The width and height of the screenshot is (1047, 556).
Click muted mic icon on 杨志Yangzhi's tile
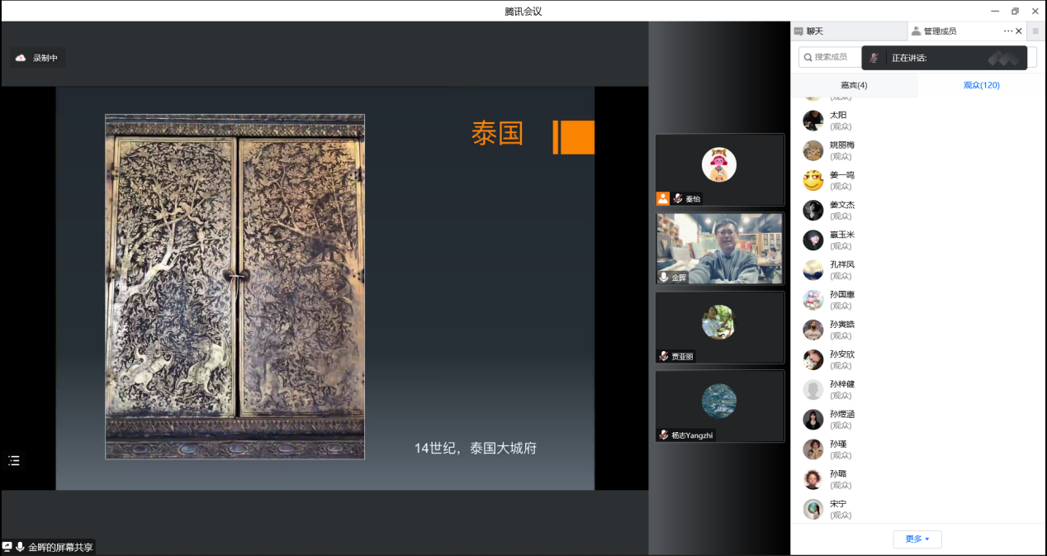point(663,435)
